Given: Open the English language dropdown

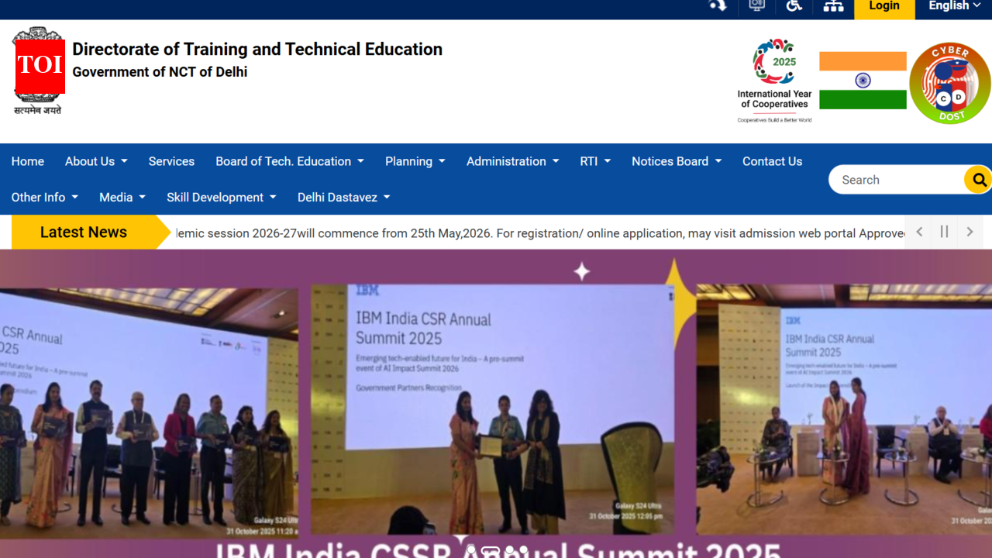Looking at the screenshot, I should 954,6.
